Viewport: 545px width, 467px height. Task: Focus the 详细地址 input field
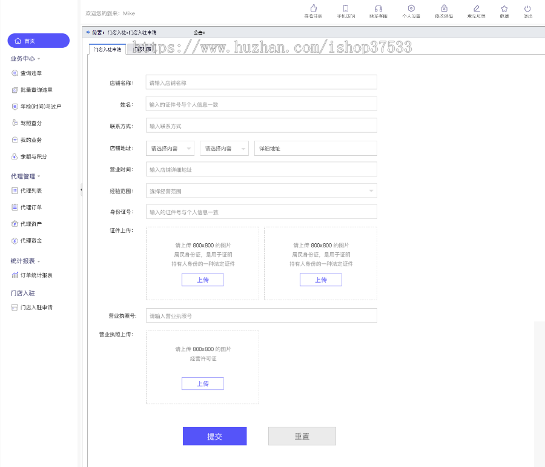(x=315, y=149)
